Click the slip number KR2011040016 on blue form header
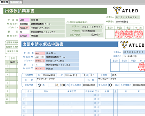145x116 pixels. pyautogui.click(x=134, y=52)
